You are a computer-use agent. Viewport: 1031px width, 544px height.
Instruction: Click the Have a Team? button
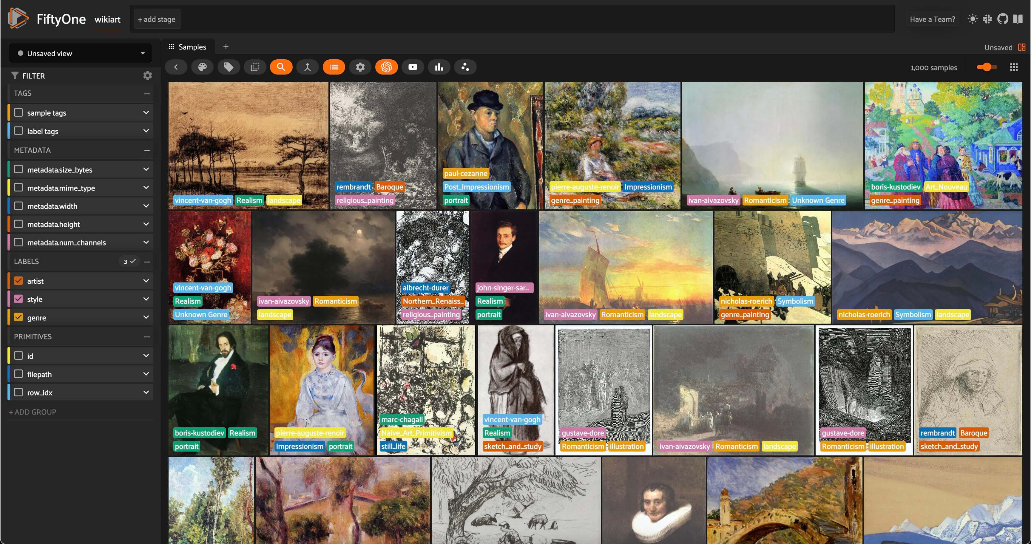click(x=932, y=18)
